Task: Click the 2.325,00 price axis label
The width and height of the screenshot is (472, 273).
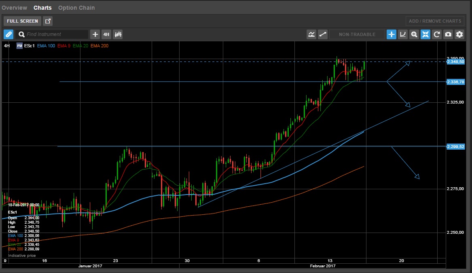Action: tap(455, 102)
